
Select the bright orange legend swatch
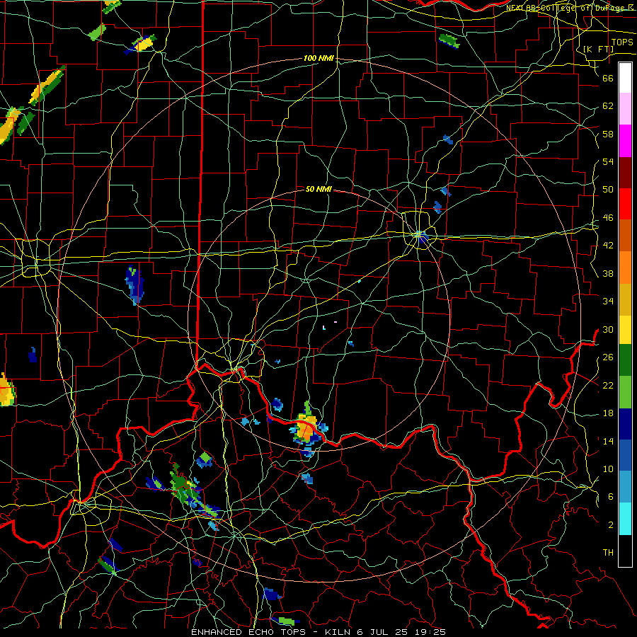625,268
